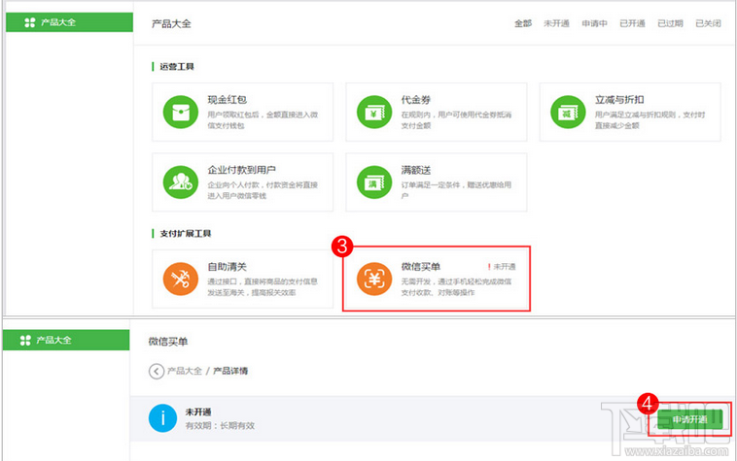The width and height of the screenshot is (737, 461).
Task: Click the 微信买单 page title in lower panel
Action: tap(168, 342)
